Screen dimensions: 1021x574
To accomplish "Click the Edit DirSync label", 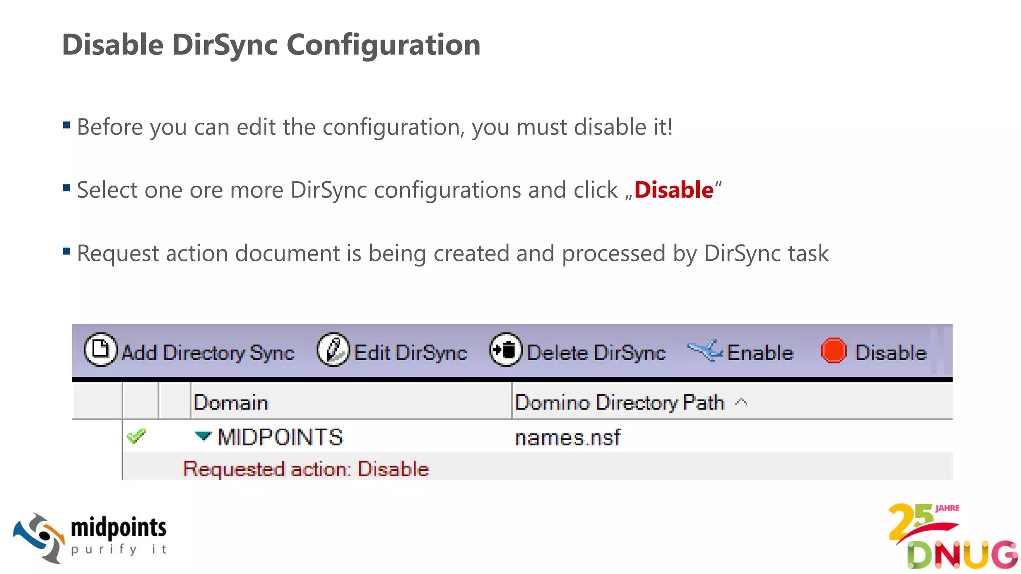I will click(411, 353).
